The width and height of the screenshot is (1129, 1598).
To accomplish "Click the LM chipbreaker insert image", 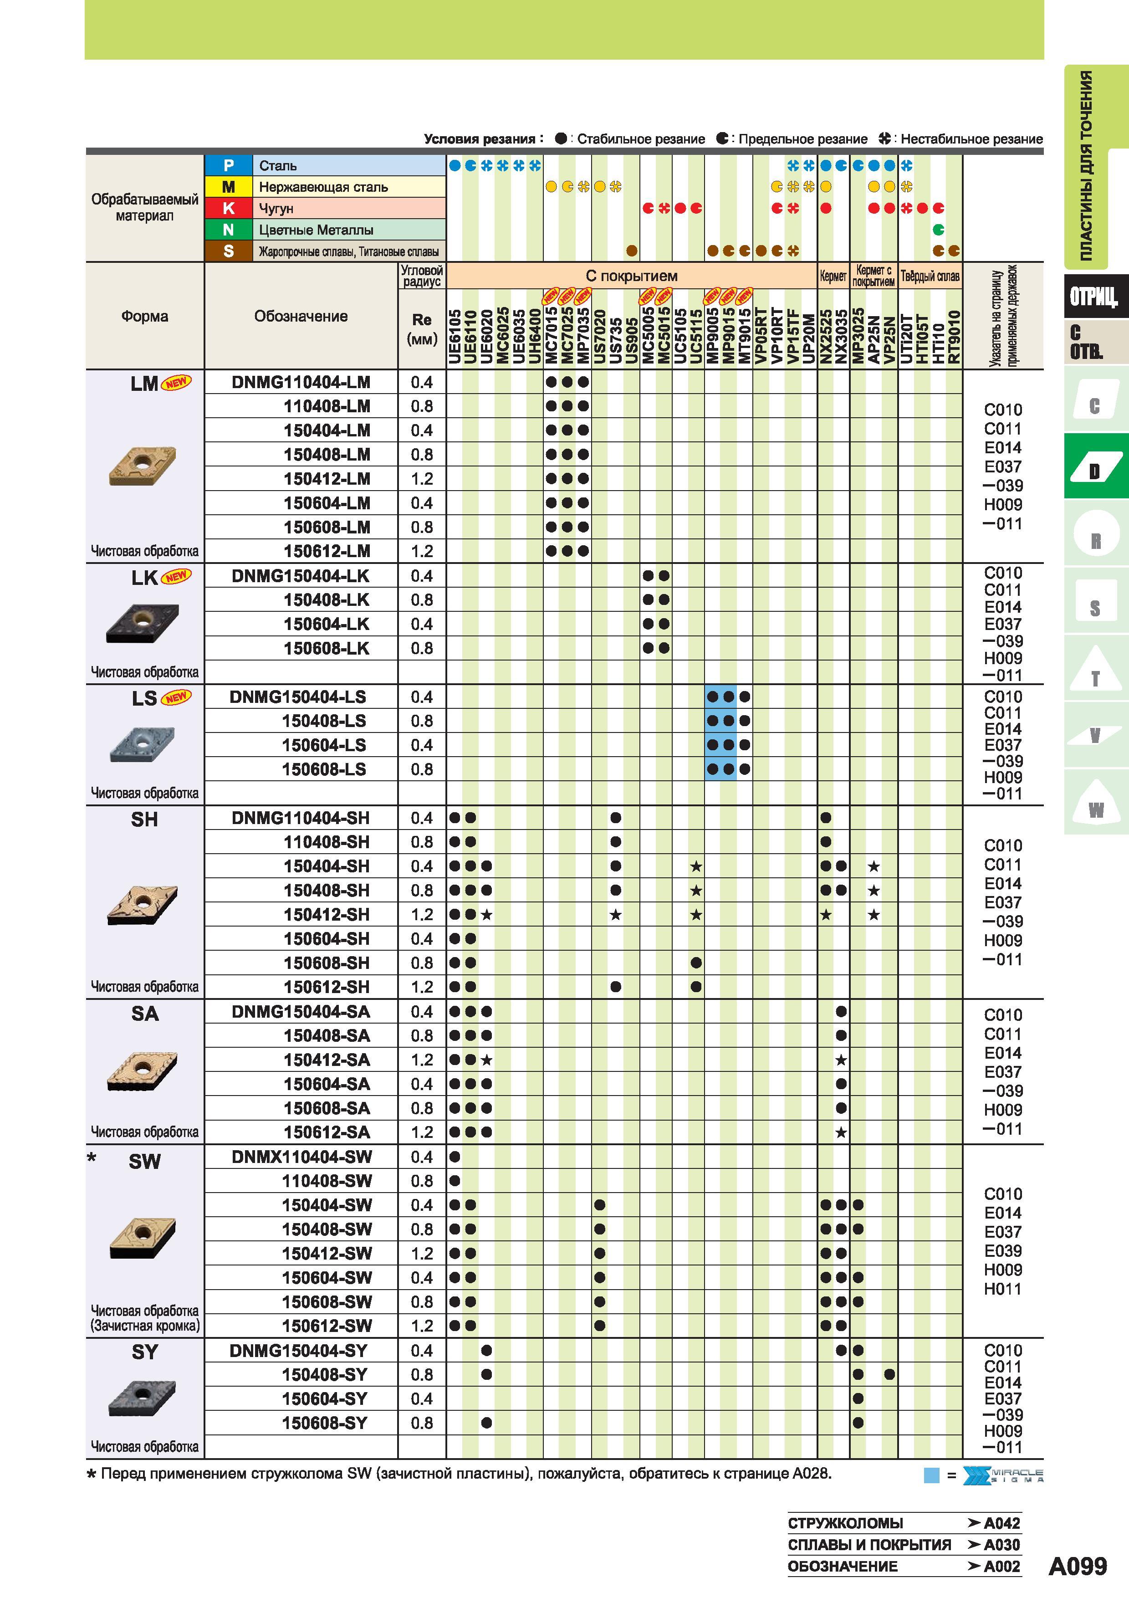I will tap(143, 466).
